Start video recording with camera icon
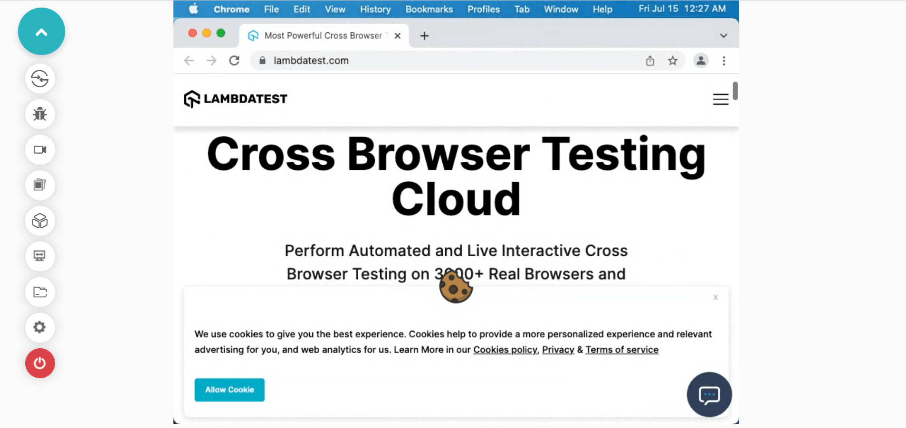The height and width of the screenshot is (428, 906). pyautogui.click(x=40, y=149)
